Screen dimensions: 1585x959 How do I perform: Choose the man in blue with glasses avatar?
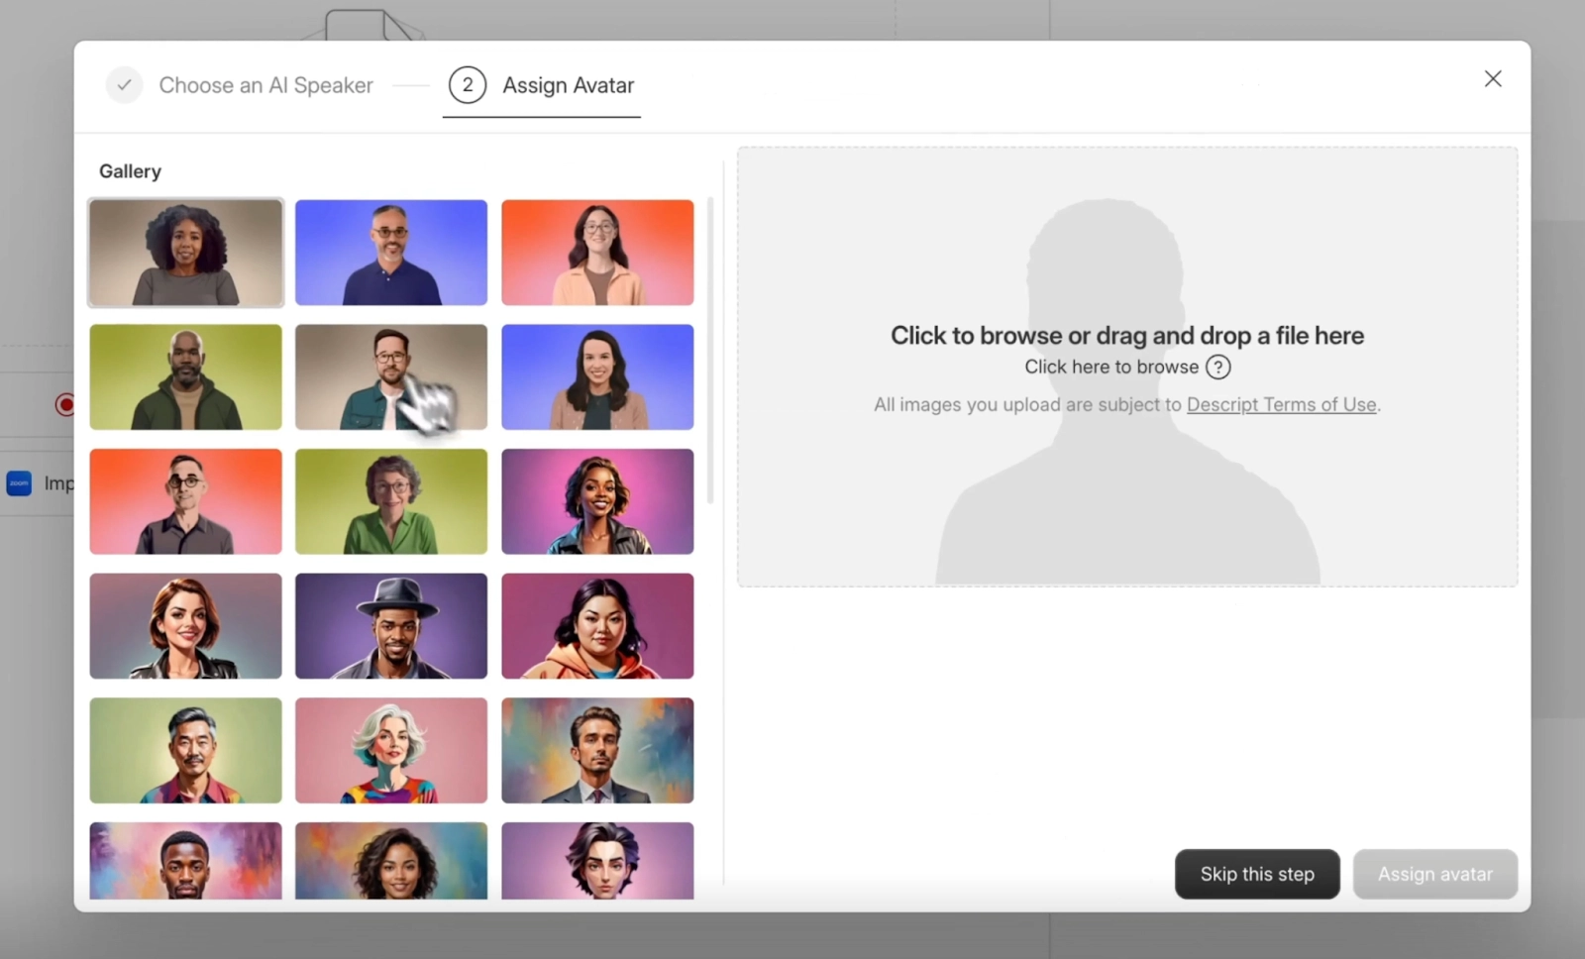pyautogui.click(x=391, y=253)
